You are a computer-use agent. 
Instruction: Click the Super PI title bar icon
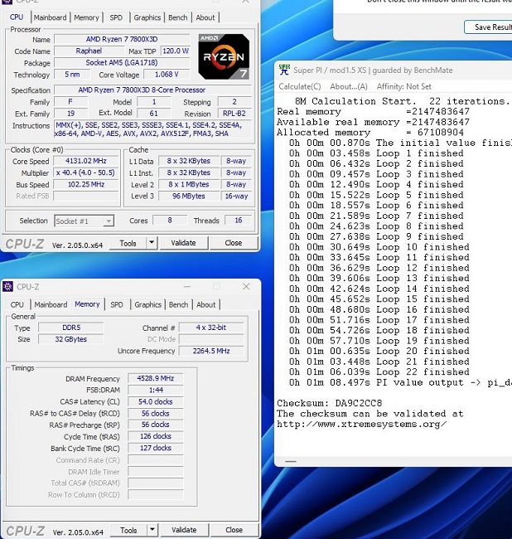coord(284,70)
